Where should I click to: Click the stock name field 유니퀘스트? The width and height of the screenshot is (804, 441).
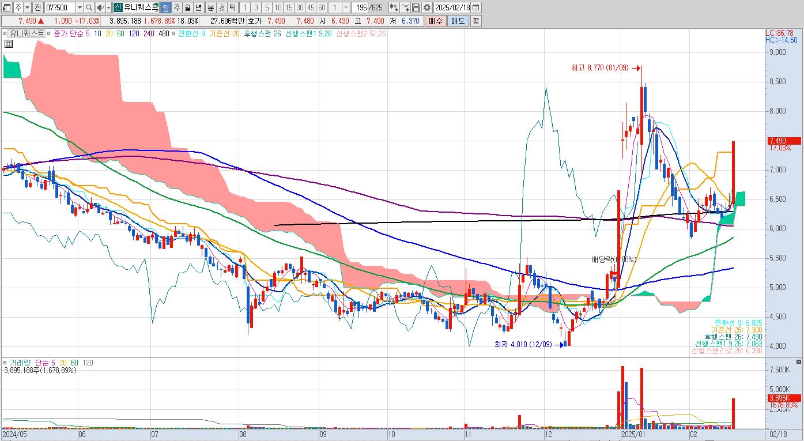[141, 7]
